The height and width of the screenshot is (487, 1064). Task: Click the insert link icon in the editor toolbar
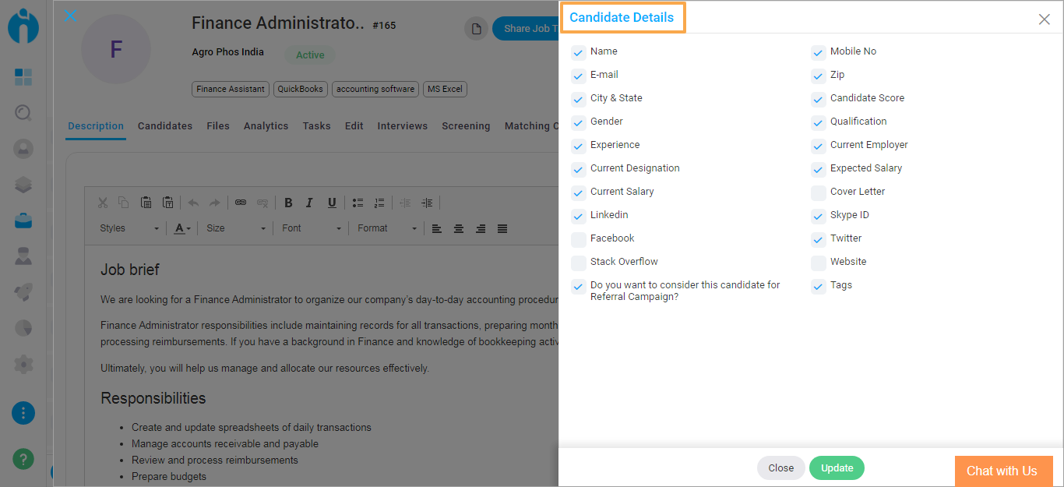click(241, 203)
